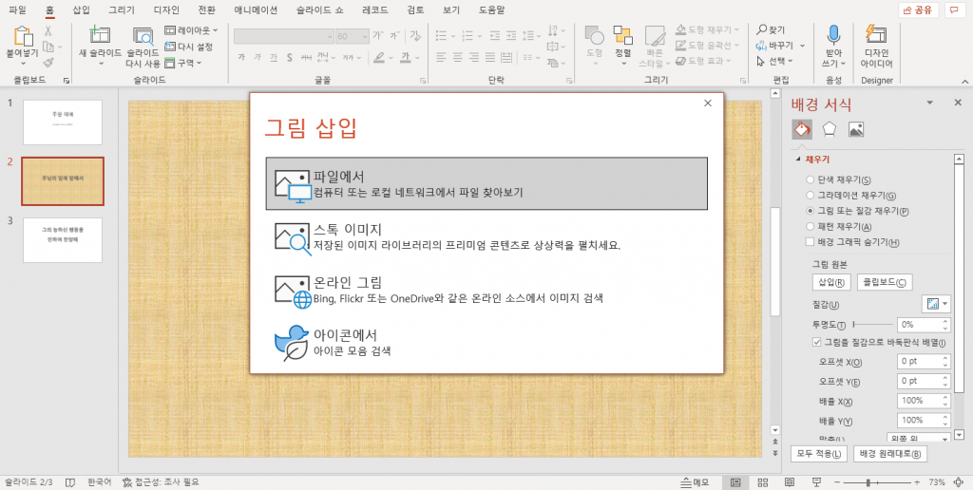Click the Paste clipboard icon
Screen dimensions: 973x490
tap(23, 37)
